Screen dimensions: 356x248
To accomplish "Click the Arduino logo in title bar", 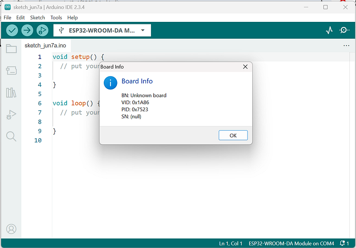I will 8,7.
